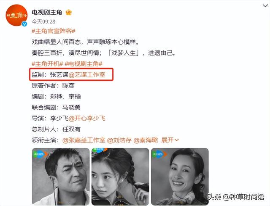Open the 电视剧主角 account name
Screen dimensions: 270x206
click(x=47, y=12)
